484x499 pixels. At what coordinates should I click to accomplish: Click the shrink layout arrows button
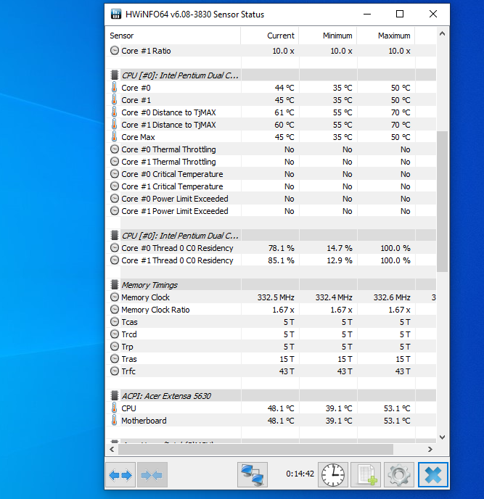click(x=152, y=475)
